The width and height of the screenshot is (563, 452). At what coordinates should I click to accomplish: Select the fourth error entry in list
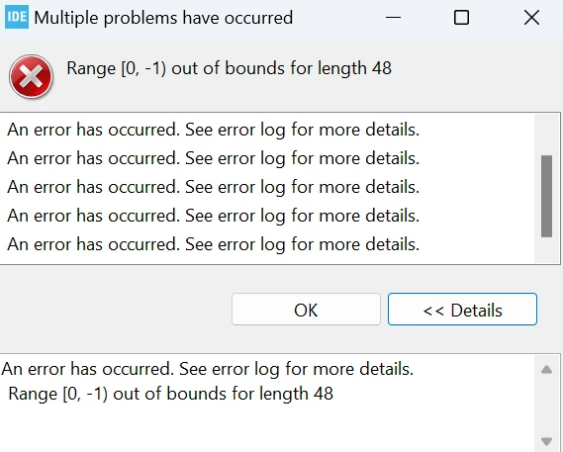[x=214, y=216]
